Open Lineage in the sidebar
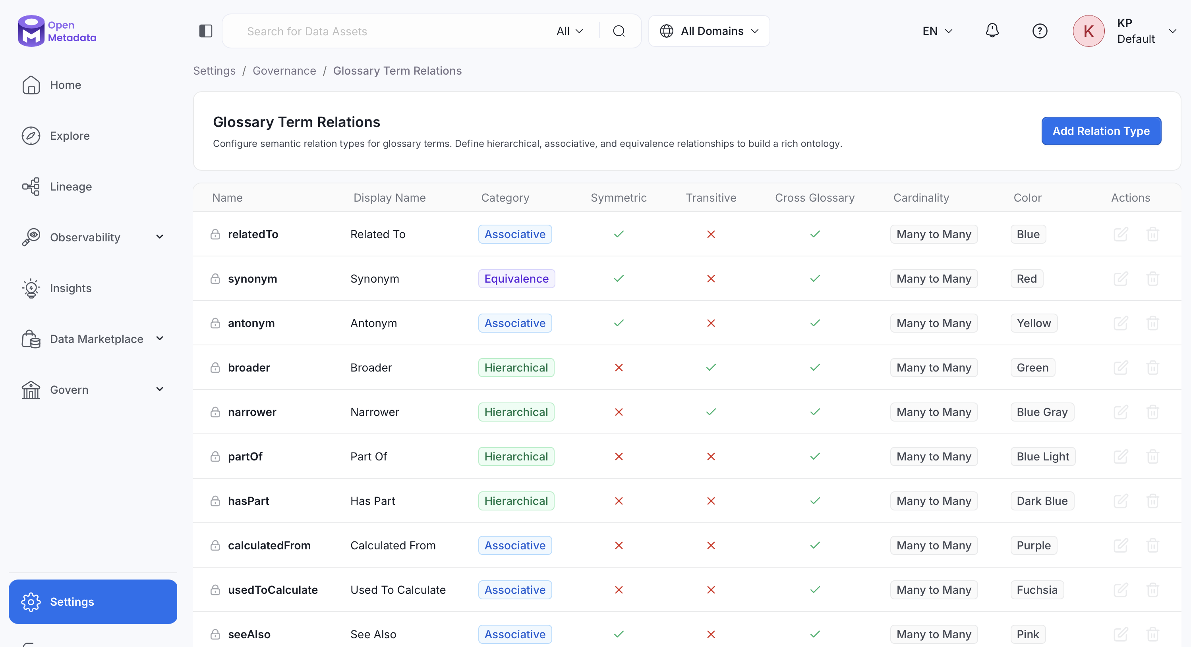Viewport: 1191px width, 647px height. [x=93, y=187]
